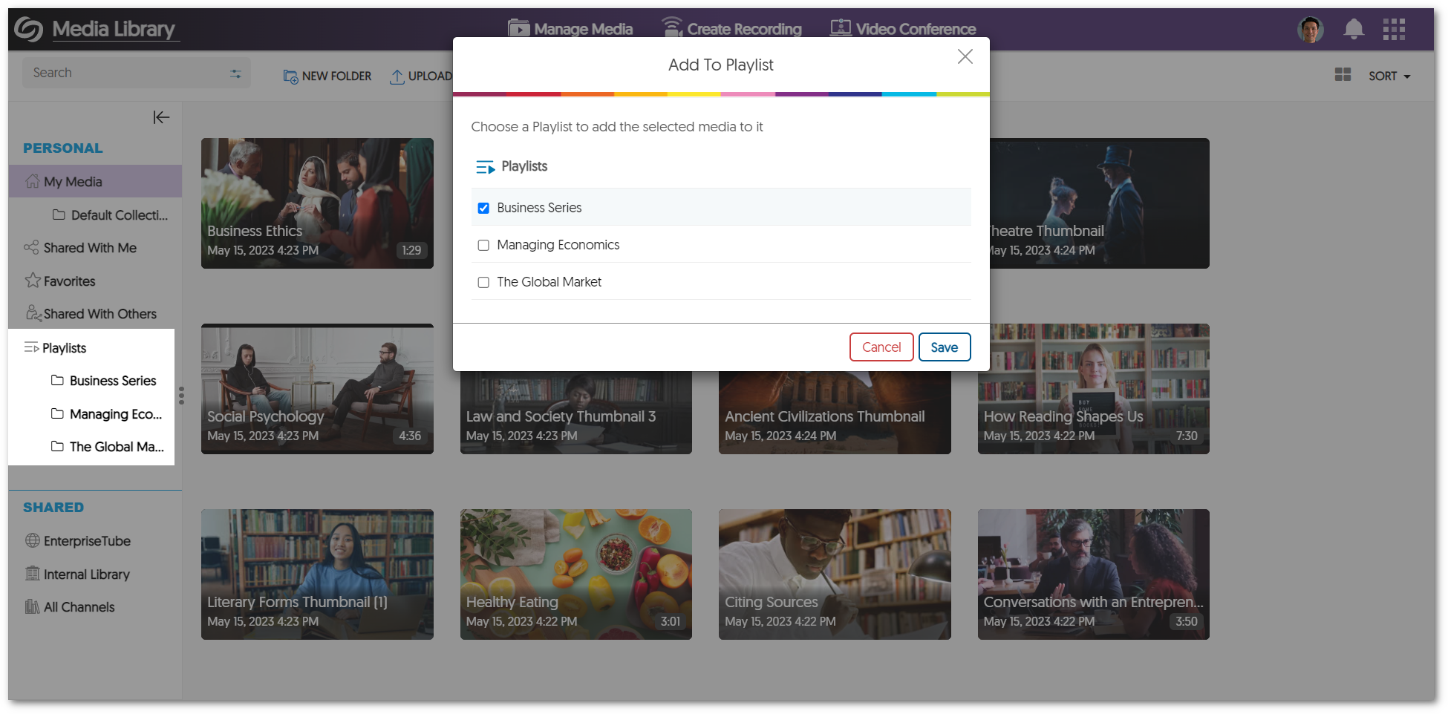Collapse the sidebar using the arrow icon

pyautogui.click(x=161, y=117)
